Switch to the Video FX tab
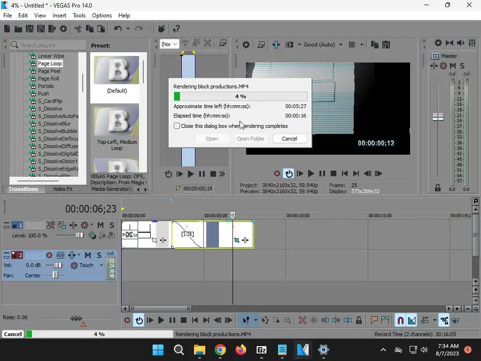 coord(63,189)
